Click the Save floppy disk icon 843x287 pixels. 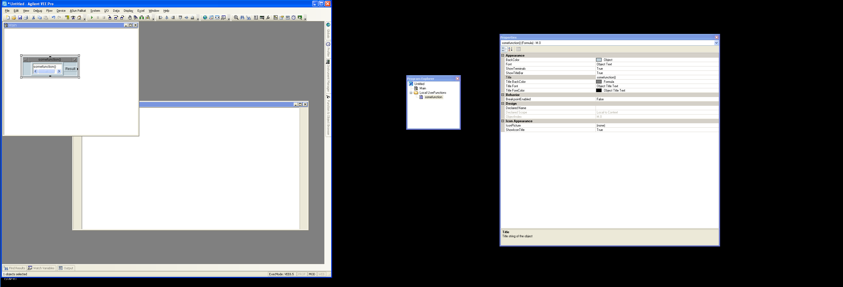click(x=20, y=18)
